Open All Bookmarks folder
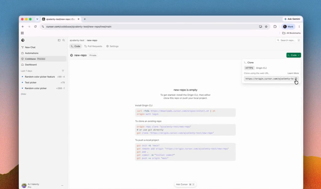 (x=291, y=33)
